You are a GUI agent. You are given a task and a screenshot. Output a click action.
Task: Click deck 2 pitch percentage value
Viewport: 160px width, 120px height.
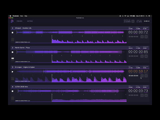pyautogui.click(x=138, y=48)
